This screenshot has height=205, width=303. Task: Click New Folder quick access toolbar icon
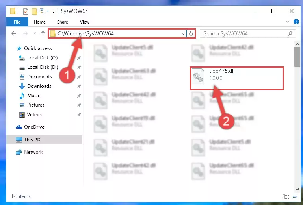34,11
